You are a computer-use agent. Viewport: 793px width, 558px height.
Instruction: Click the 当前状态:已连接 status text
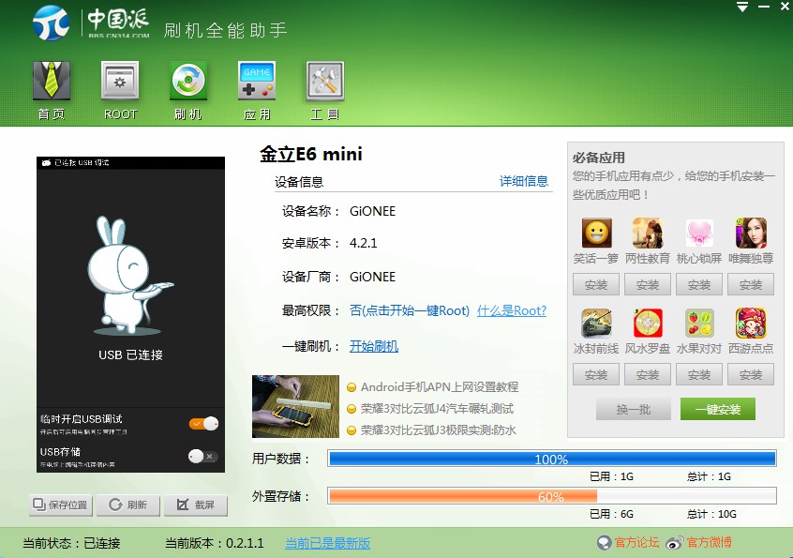71,543
